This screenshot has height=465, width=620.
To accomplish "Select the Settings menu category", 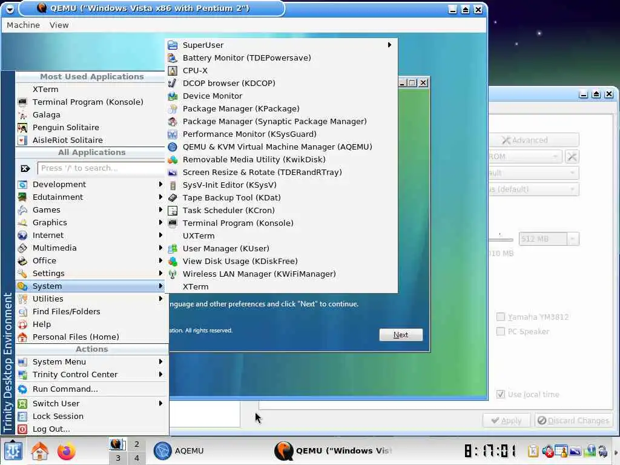I will [x=90, y=273].
